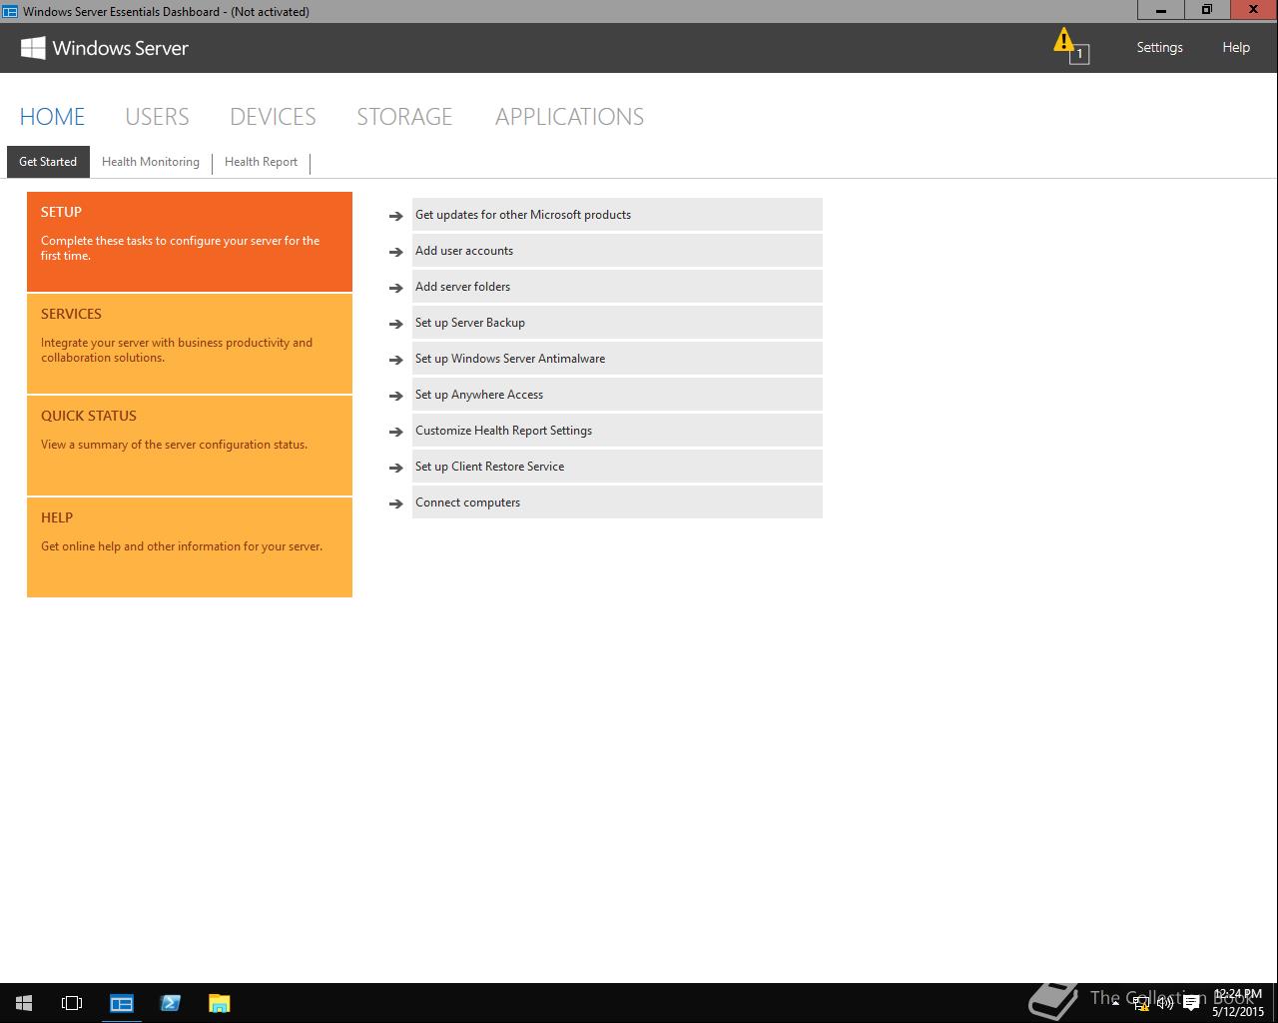Select the SETUP category panel
The width and height of the screenshot is (1278, 1023).
(x=190, y=242)
